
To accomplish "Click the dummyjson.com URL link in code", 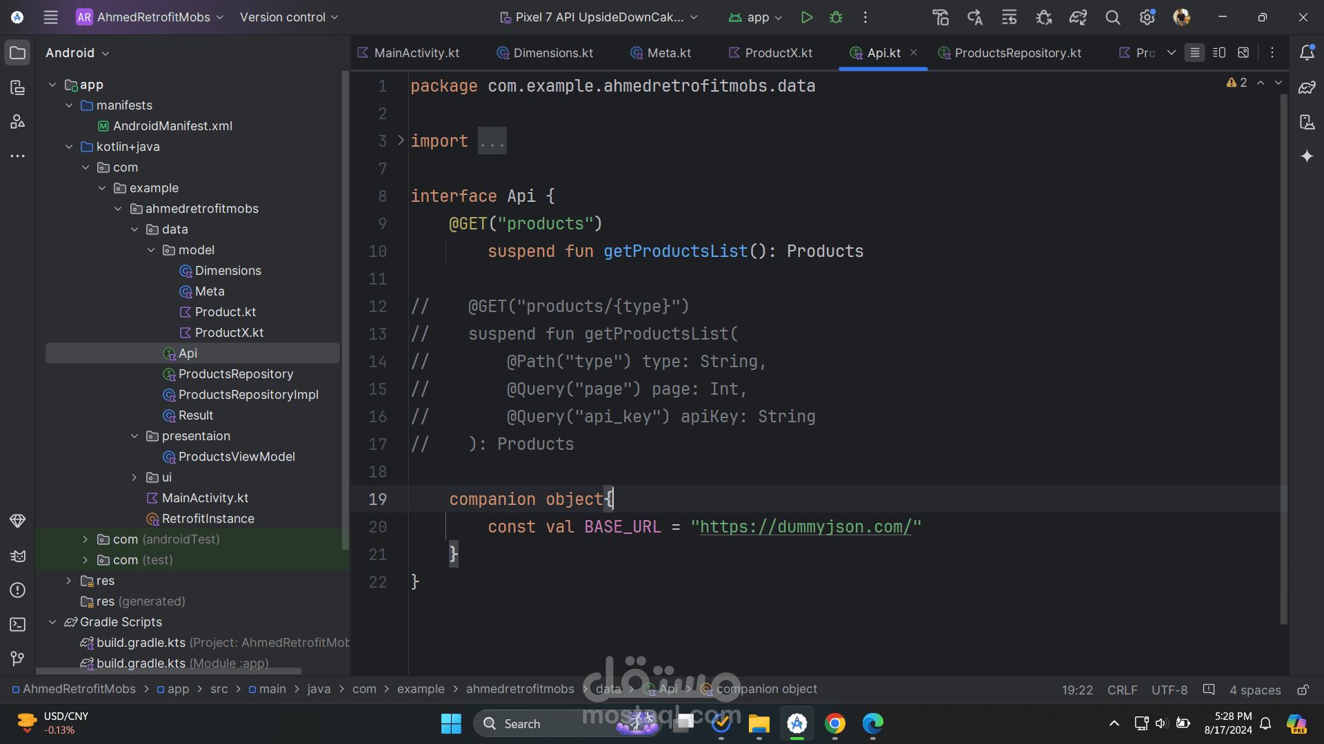I will [x=805, y=527].
